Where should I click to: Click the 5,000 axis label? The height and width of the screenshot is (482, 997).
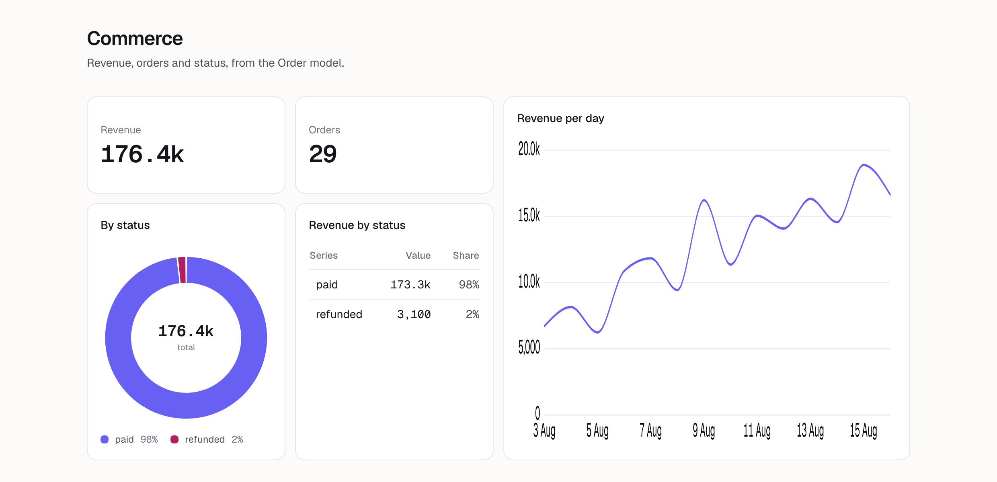(529, 347)
